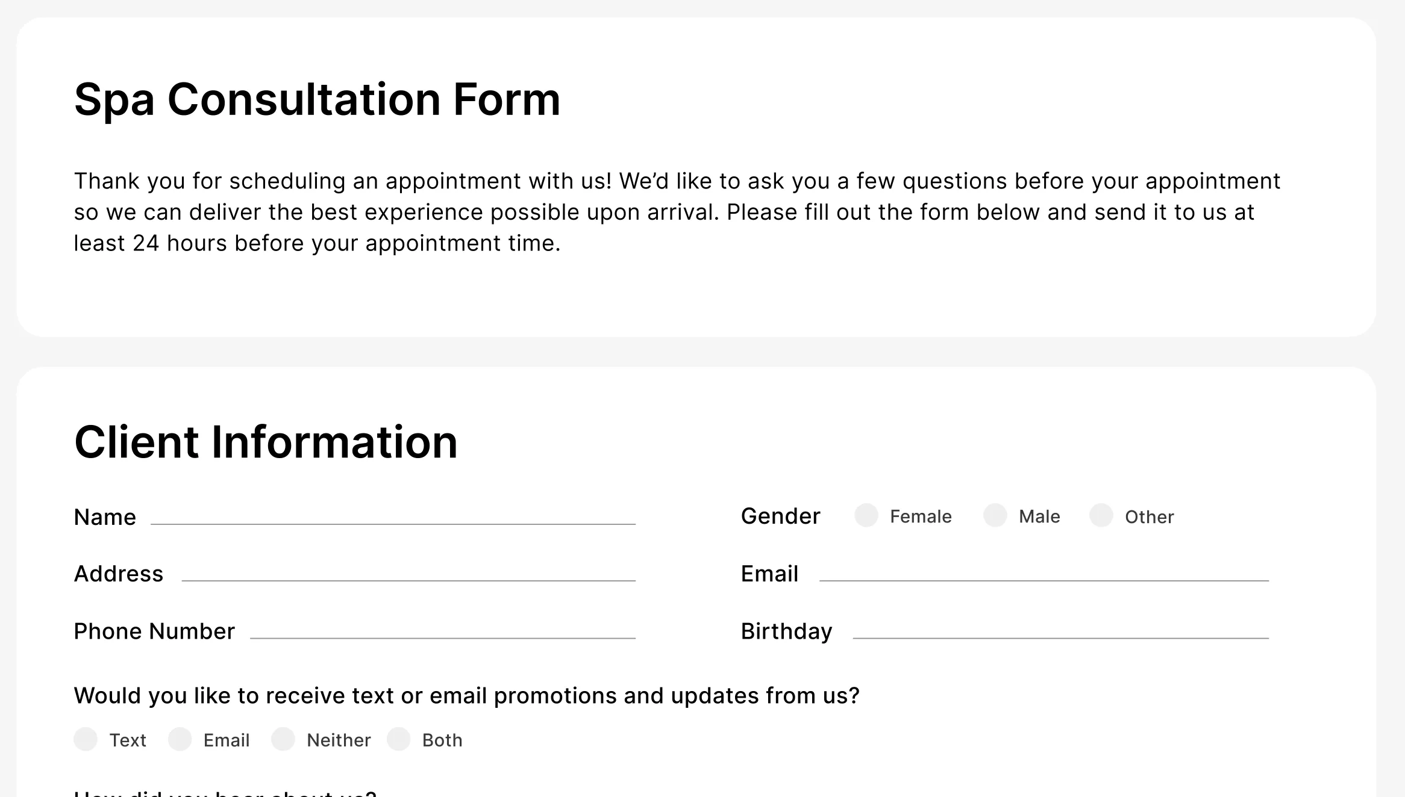
Task: Click the Name field label
Action: (105, 516)
